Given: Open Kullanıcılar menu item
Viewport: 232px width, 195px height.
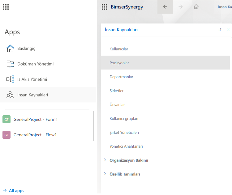Looking at the screenshot, I should (x=119, y=49).
